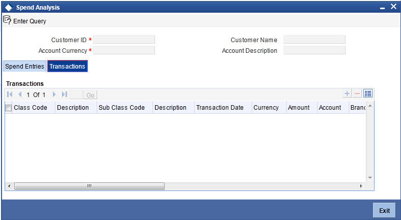Go to the first page of Transactions

[10, 95]
